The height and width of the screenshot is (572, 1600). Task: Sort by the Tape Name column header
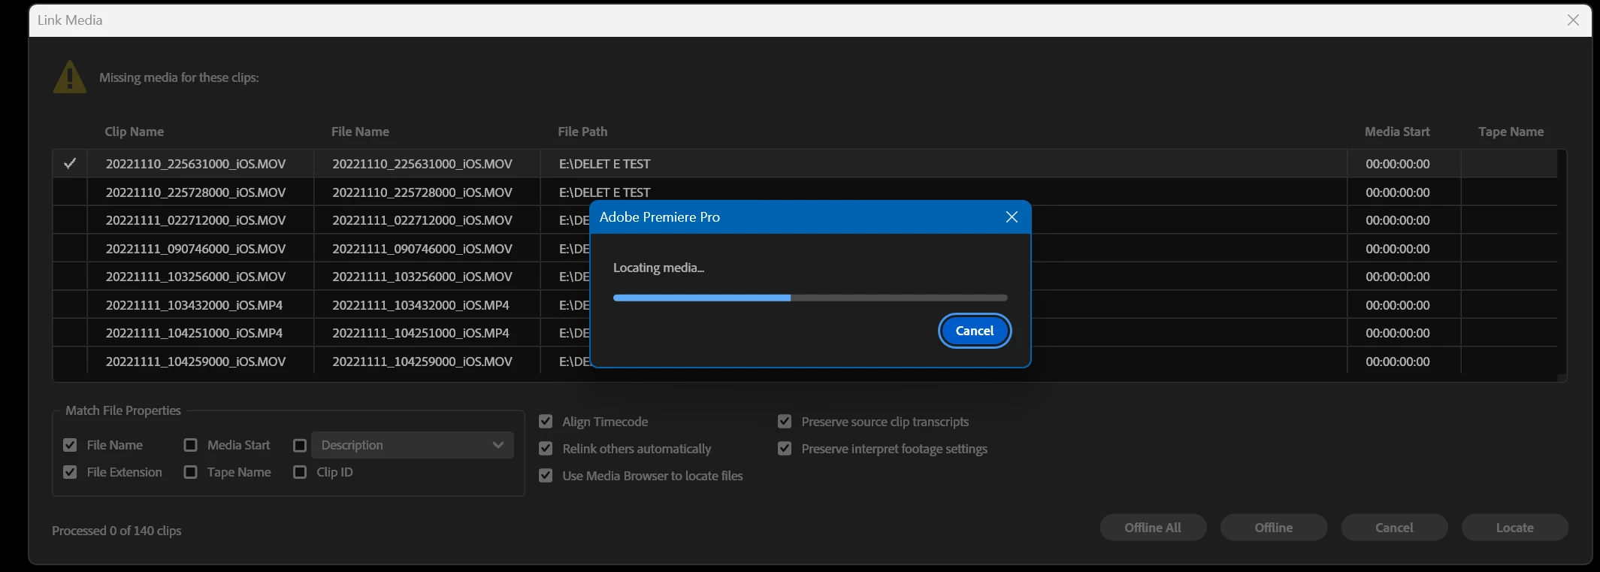(x=1511, y=132)
